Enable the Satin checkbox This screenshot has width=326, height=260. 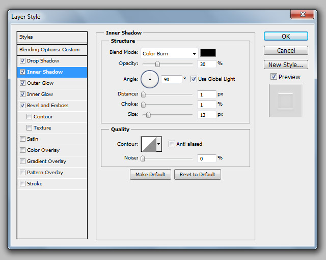(x=22, y=139)
